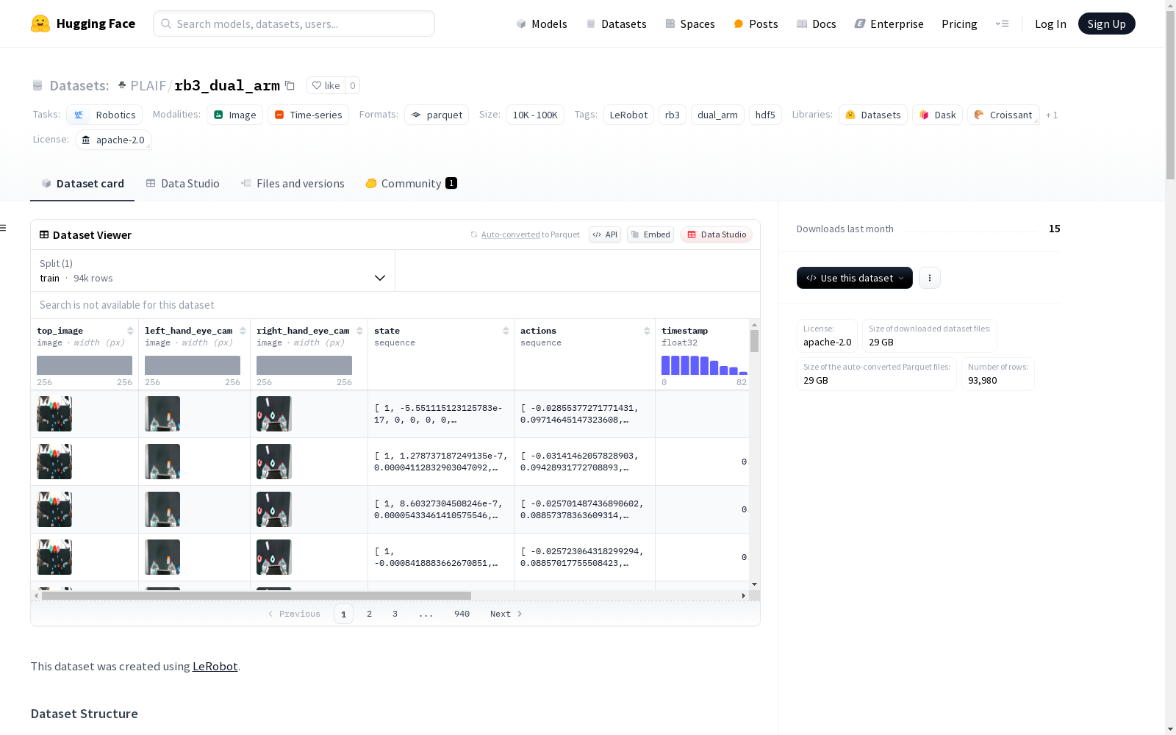Image resolution: width=1176 pixels, height=735 pixels.
Task: Click the Log In link
Action: pos(1050,24)
